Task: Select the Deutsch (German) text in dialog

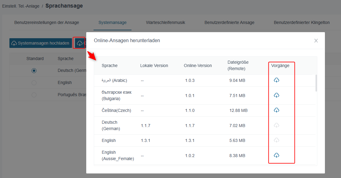Action: 111,126
